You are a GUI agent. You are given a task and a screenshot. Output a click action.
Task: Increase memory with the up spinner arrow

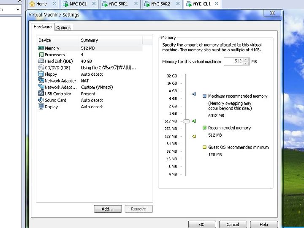[x=246, y=60]
